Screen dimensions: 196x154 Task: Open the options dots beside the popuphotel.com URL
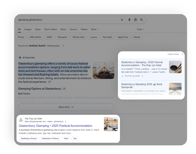click(x=66, y=121)
